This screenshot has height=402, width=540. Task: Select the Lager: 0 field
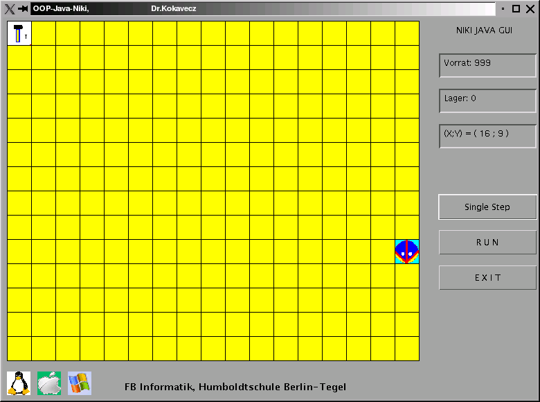(487, 101)
